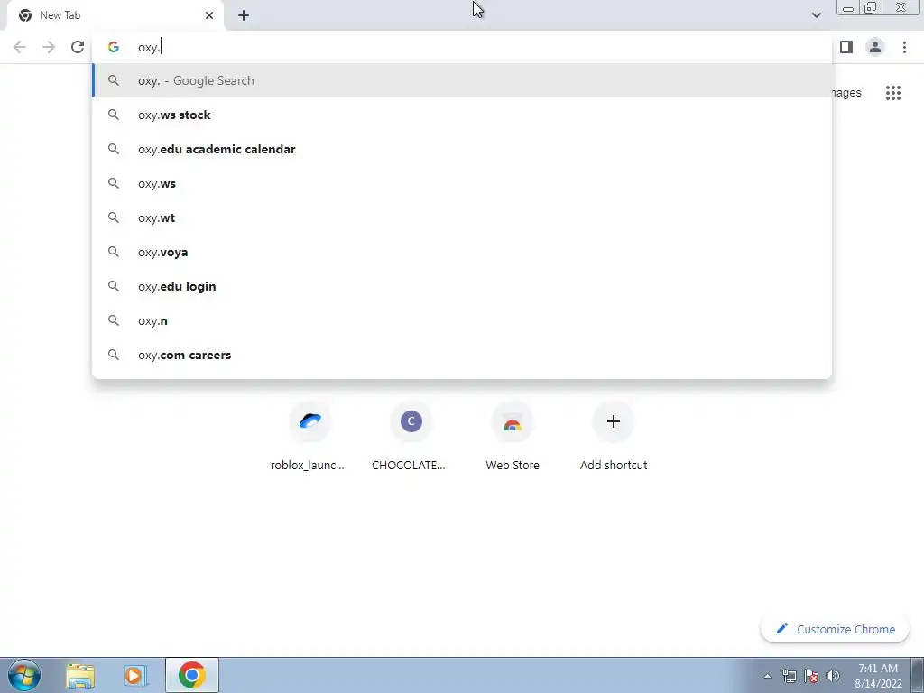Open the tab search chevron dropdown
924x693 pixels.
click(816, 14)
